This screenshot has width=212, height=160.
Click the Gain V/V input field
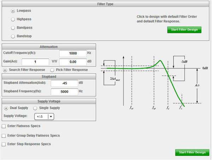coord(35,62)
